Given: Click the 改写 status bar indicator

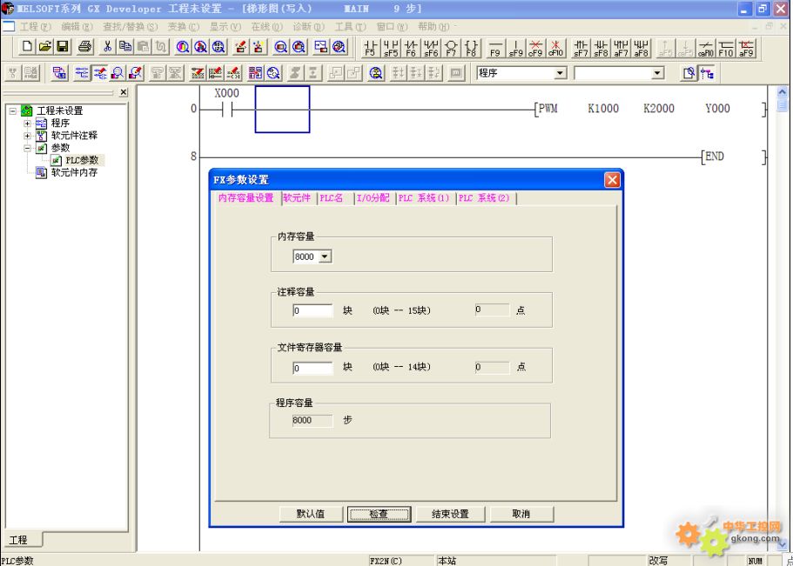Looking at the screenshot, I should [x=658, y=561].
